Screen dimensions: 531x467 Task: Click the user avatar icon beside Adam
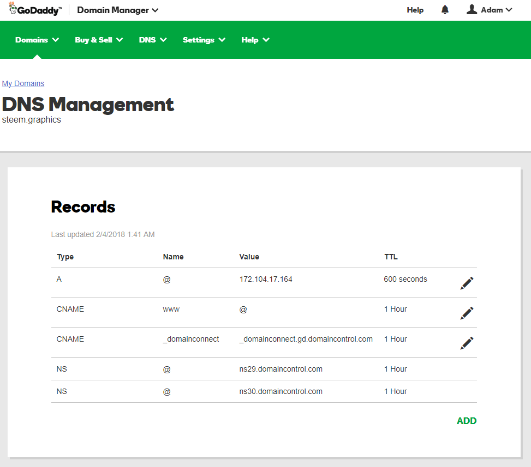pos(472,9)
